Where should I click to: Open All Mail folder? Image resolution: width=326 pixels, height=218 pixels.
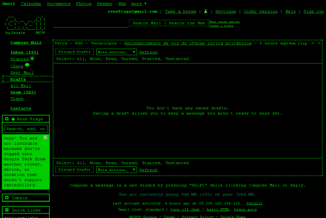coord(21,86)
